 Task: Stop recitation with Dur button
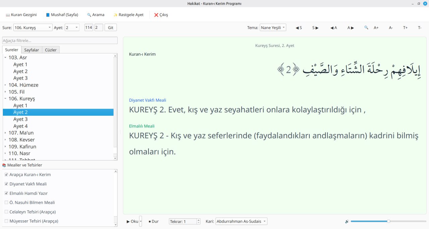click(154, 221)
